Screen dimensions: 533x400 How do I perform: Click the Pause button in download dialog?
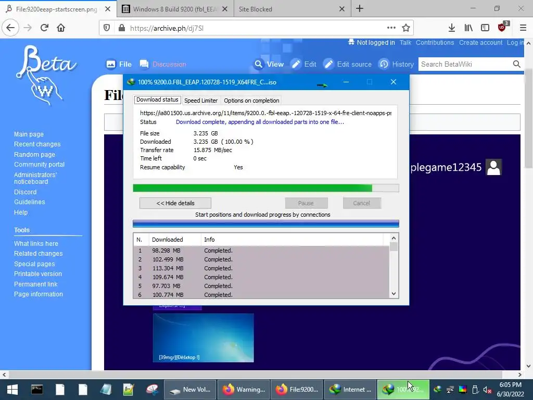click(306, 203)
